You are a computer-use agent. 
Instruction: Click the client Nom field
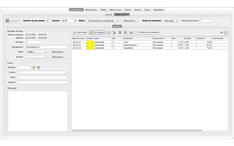coord(43,77)
